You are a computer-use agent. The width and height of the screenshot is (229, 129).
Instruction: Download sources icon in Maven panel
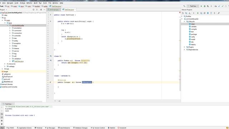[x=190, y=13]
